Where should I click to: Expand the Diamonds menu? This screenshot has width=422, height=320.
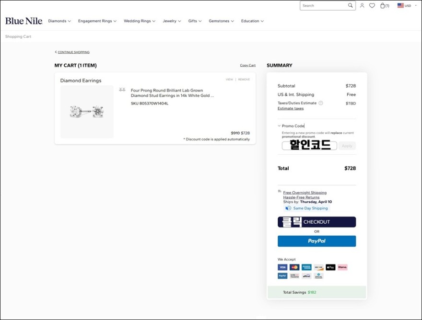tap(59, 21)
